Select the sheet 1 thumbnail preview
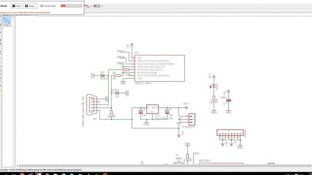Viewport: 312px width, 175px height. pyautogui.click(x=6, y=21)
